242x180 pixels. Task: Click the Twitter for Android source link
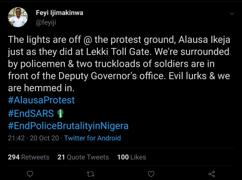point(92,138)
